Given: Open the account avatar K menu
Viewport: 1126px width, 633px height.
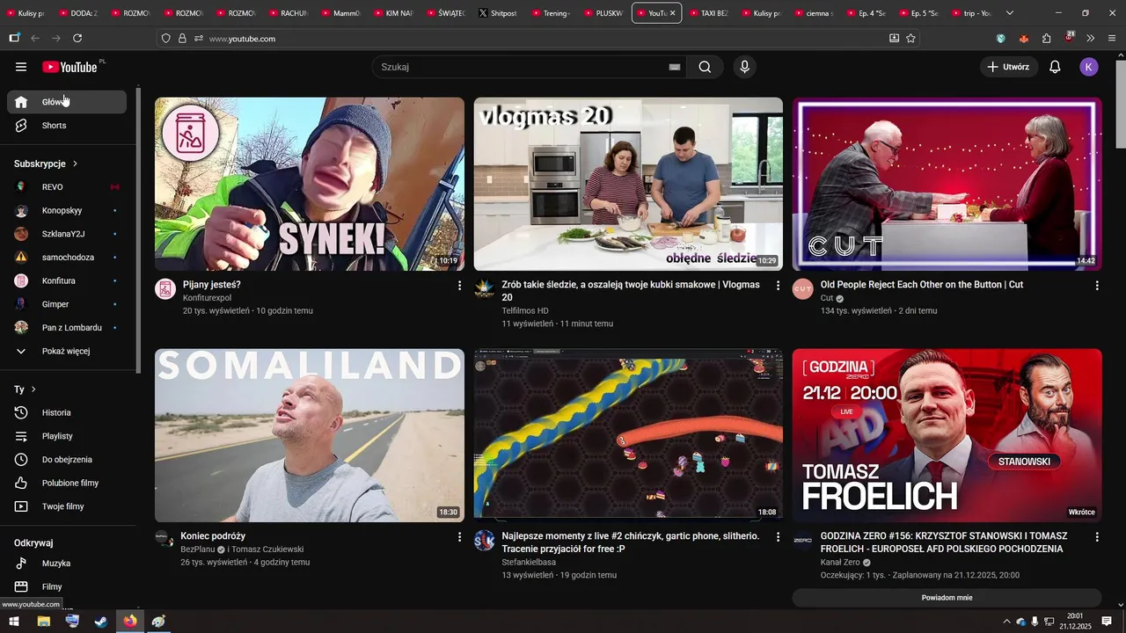Looking at the screenshot, I should pyautogui.click(x=1089, y=67).
